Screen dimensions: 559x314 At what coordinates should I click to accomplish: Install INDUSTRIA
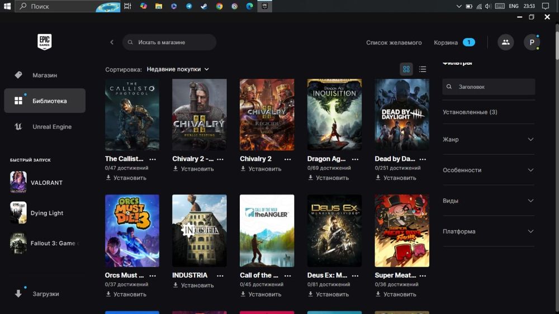pos(193,285)
